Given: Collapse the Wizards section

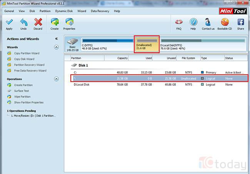Looking at the screenshot, I should coord(56,47).
